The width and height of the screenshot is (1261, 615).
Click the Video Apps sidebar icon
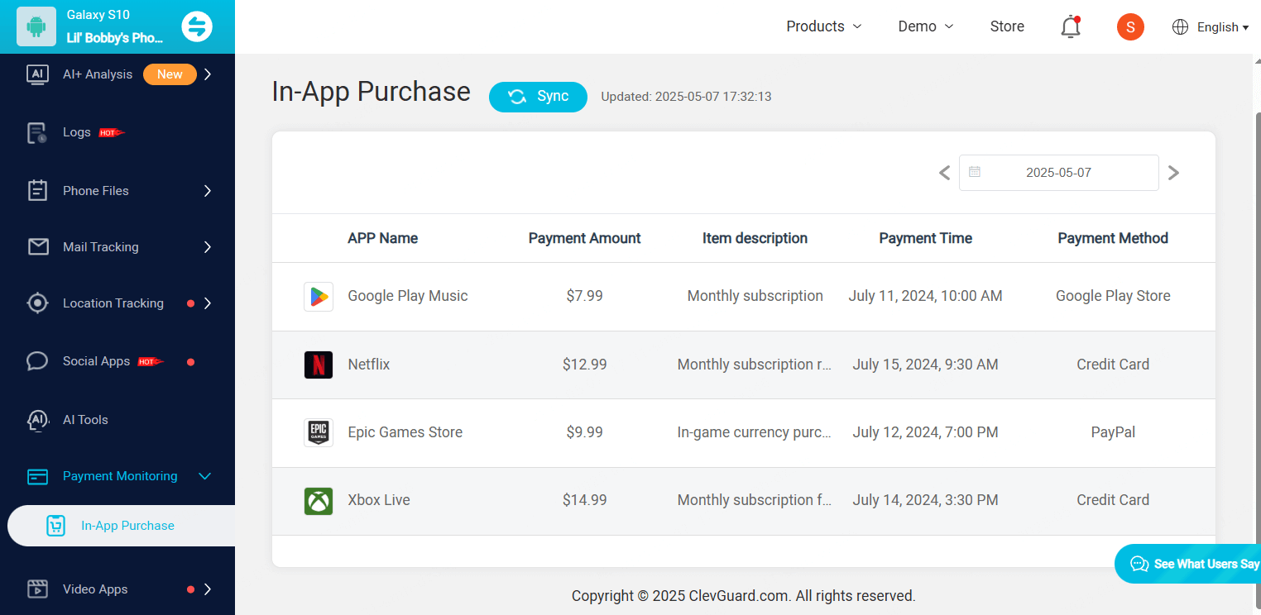click(37, 589)
